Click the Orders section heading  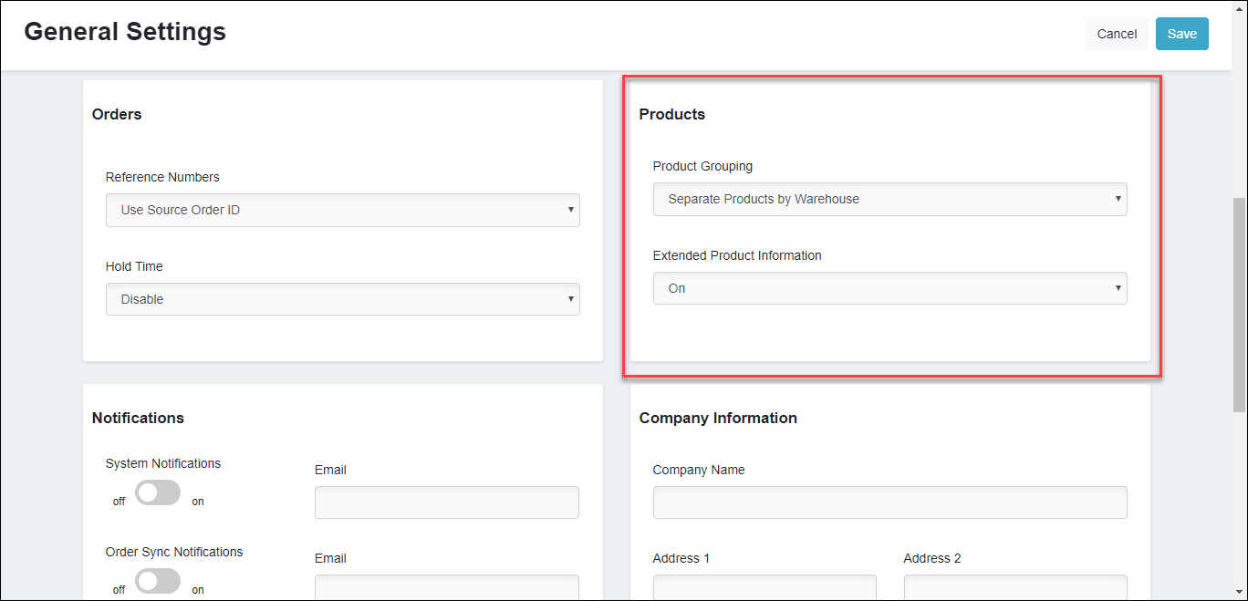click(117, 114)
